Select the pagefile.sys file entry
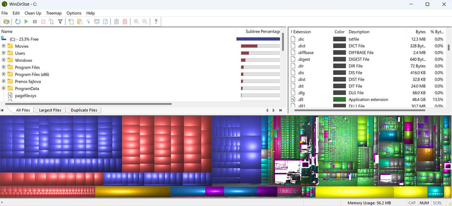The width and height of the screenshot is (452, 206). coord(25,96)
